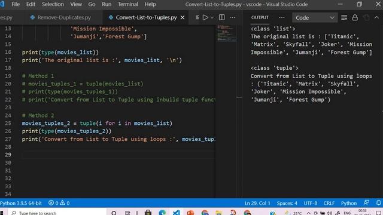This screenshot has width=383, height=215.
Task: Click '# Method 1' comment on line 19
Action: tap(38, 76)
